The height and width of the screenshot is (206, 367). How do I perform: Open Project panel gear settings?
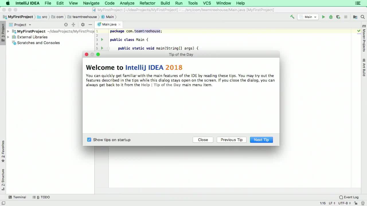click(83, 25)
